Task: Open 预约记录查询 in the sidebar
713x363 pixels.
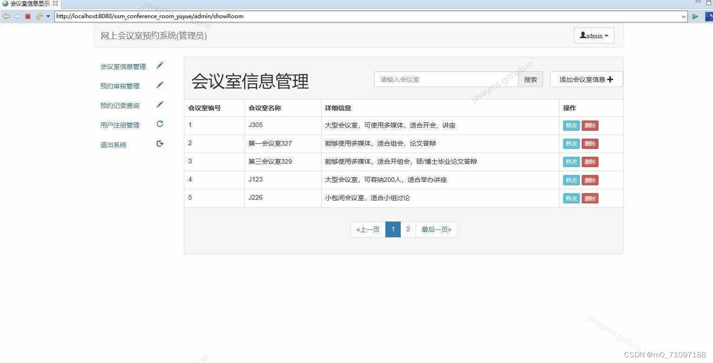Action: [120, 106]
